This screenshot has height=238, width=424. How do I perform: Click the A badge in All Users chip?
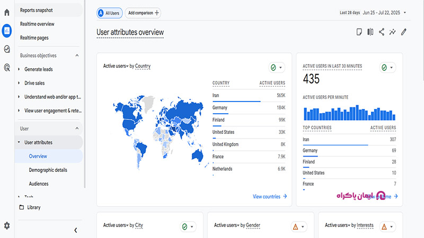[101, 13]
